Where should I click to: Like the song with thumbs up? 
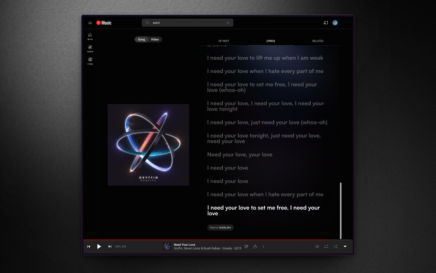(x=255, y=246)
